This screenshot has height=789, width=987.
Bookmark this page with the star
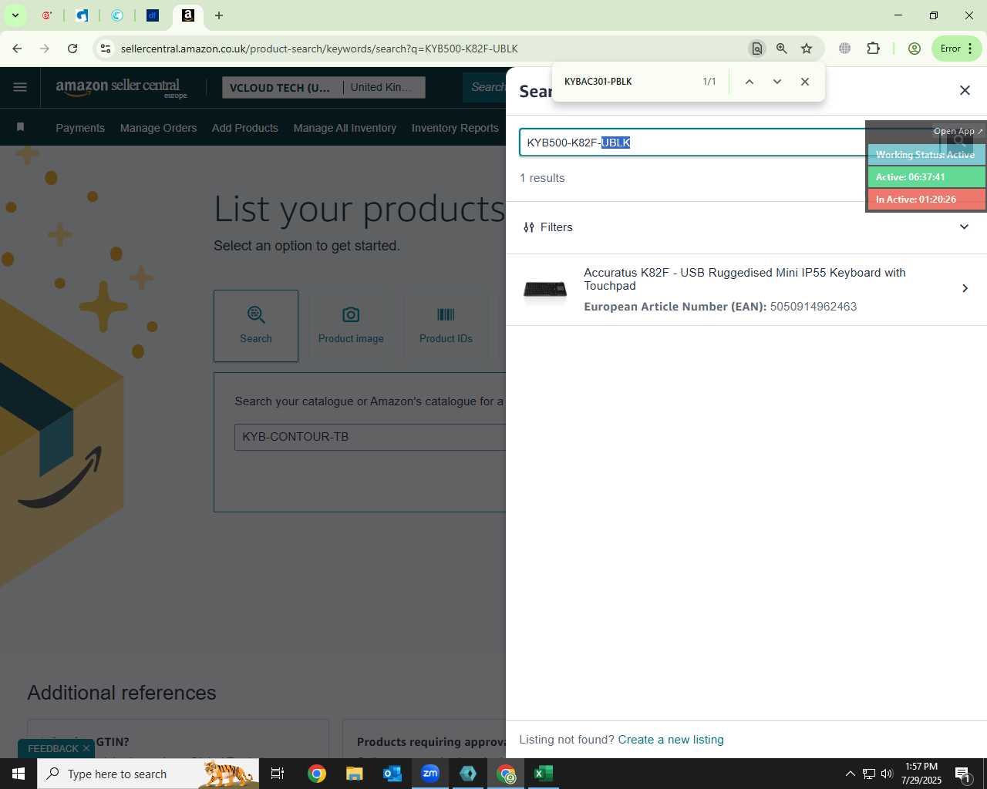click(x=807, y=49)
